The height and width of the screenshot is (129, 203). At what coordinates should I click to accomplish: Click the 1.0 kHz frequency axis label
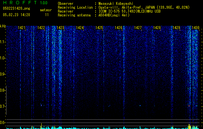click(3, 58)
